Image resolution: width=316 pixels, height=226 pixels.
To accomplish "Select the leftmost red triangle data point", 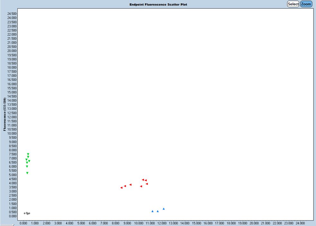I will (x=121, y=188).
